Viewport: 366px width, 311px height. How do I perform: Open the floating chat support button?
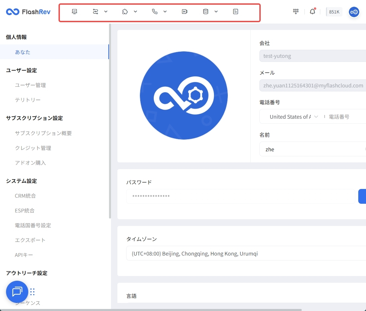click(17, 291)
